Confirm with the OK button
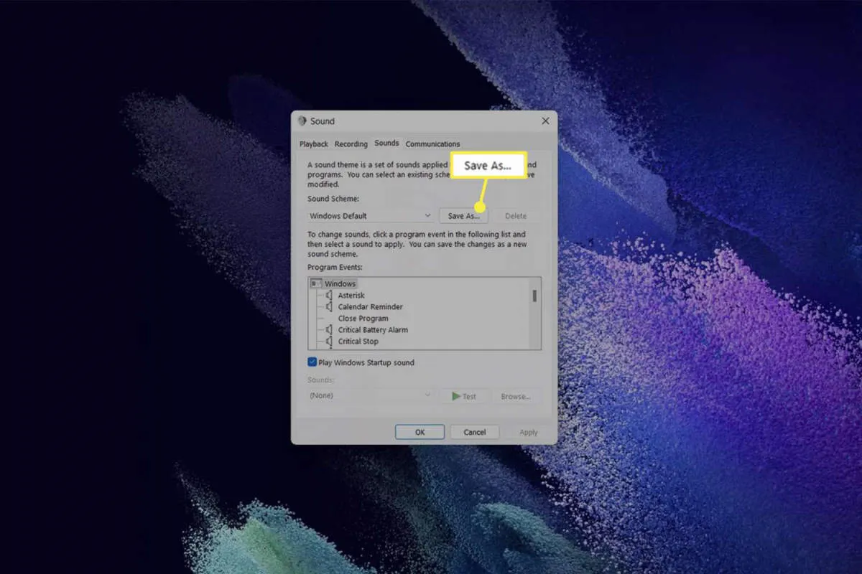 click(x=420, y=432)
